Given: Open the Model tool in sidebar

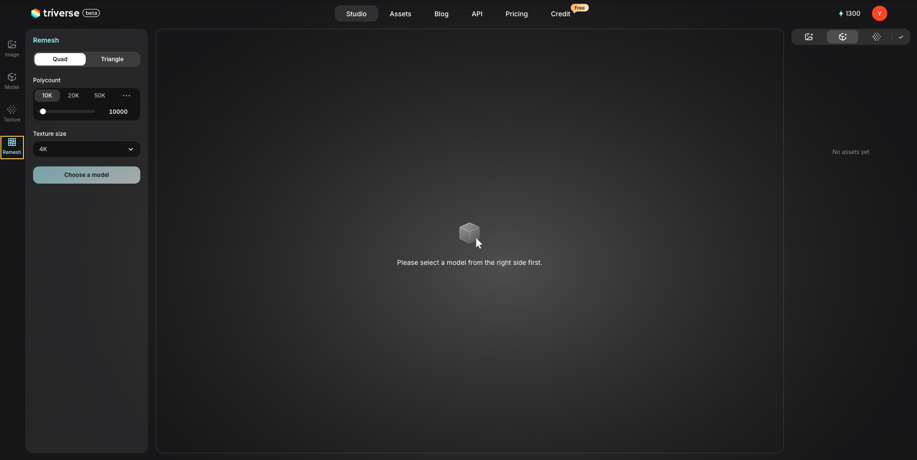Looking at the screenshot, I should pos(12,81).
